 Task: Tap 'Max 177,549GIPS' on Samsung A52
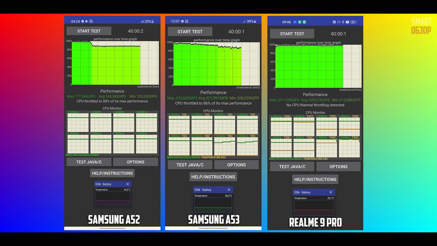click(81, 96)
